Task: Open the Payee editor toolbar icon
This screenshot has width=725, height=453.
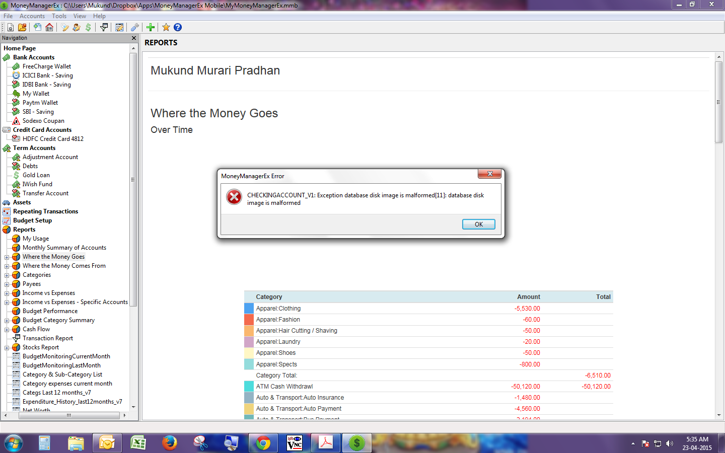Action: [x=77, y=27]
